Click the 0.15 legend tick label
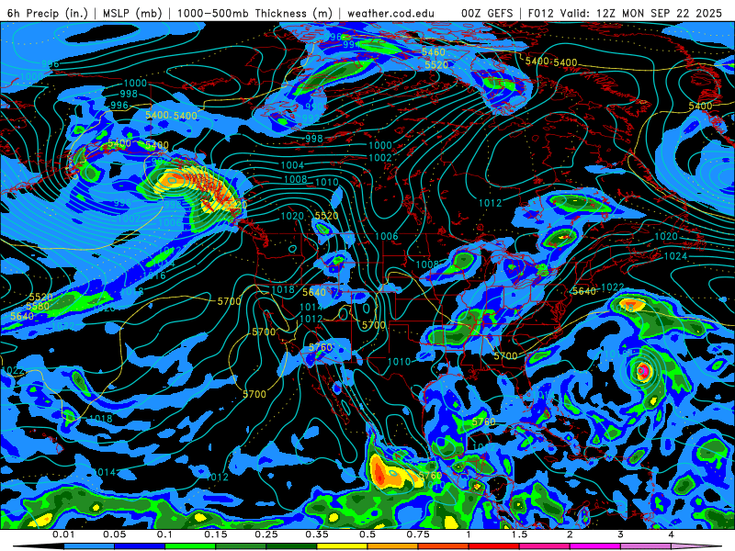Image resolution: width=735 pixels, height=551 pixels. (x=216, y=534)
